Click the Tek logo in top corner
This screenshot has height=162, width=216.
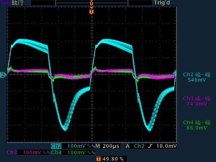tap(5, 3)
